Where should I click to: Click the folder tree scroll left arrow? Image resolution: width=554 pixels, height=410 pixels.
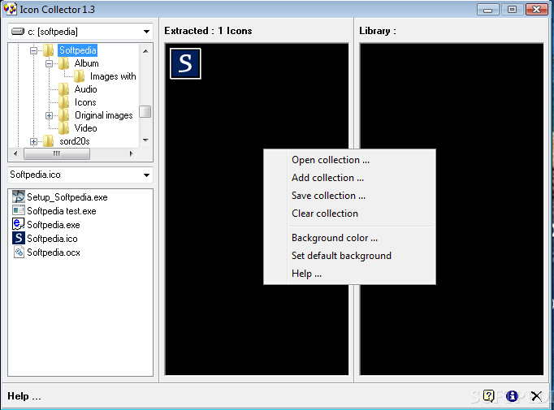click(15, 153)
